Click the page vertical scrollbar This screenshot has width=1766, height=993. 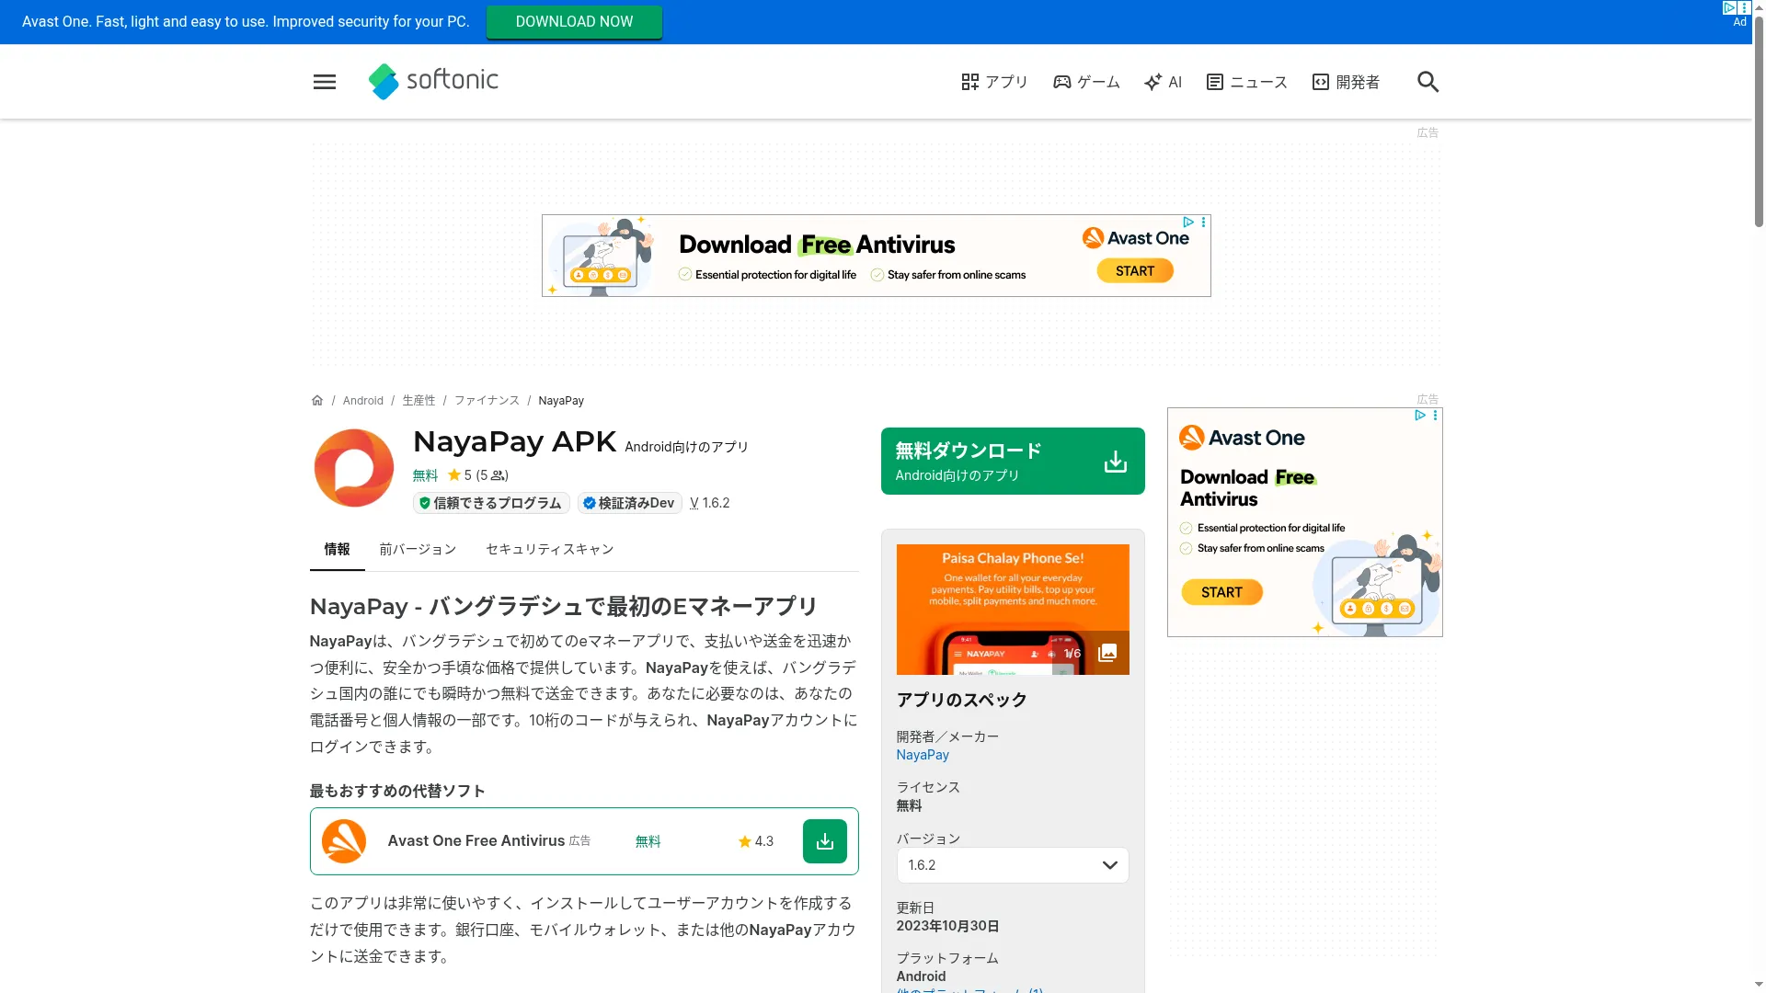click(x=1759, y=120)
